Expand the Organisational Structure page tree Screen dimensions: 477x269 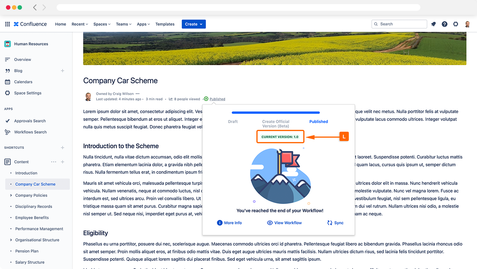(11, 240)
